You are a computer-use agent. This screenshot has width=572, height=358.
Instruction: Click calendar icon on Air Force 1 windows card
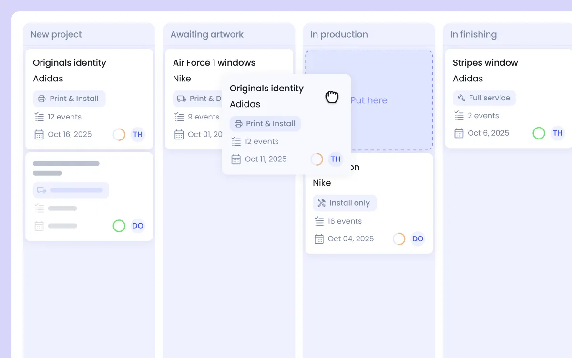[179, 134]
